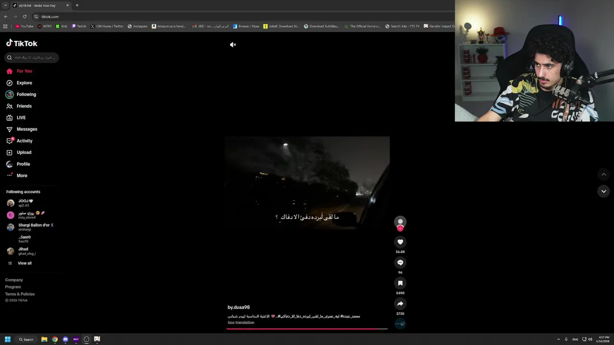Open the Download Subtitles bookmark

tap(321, 26)
